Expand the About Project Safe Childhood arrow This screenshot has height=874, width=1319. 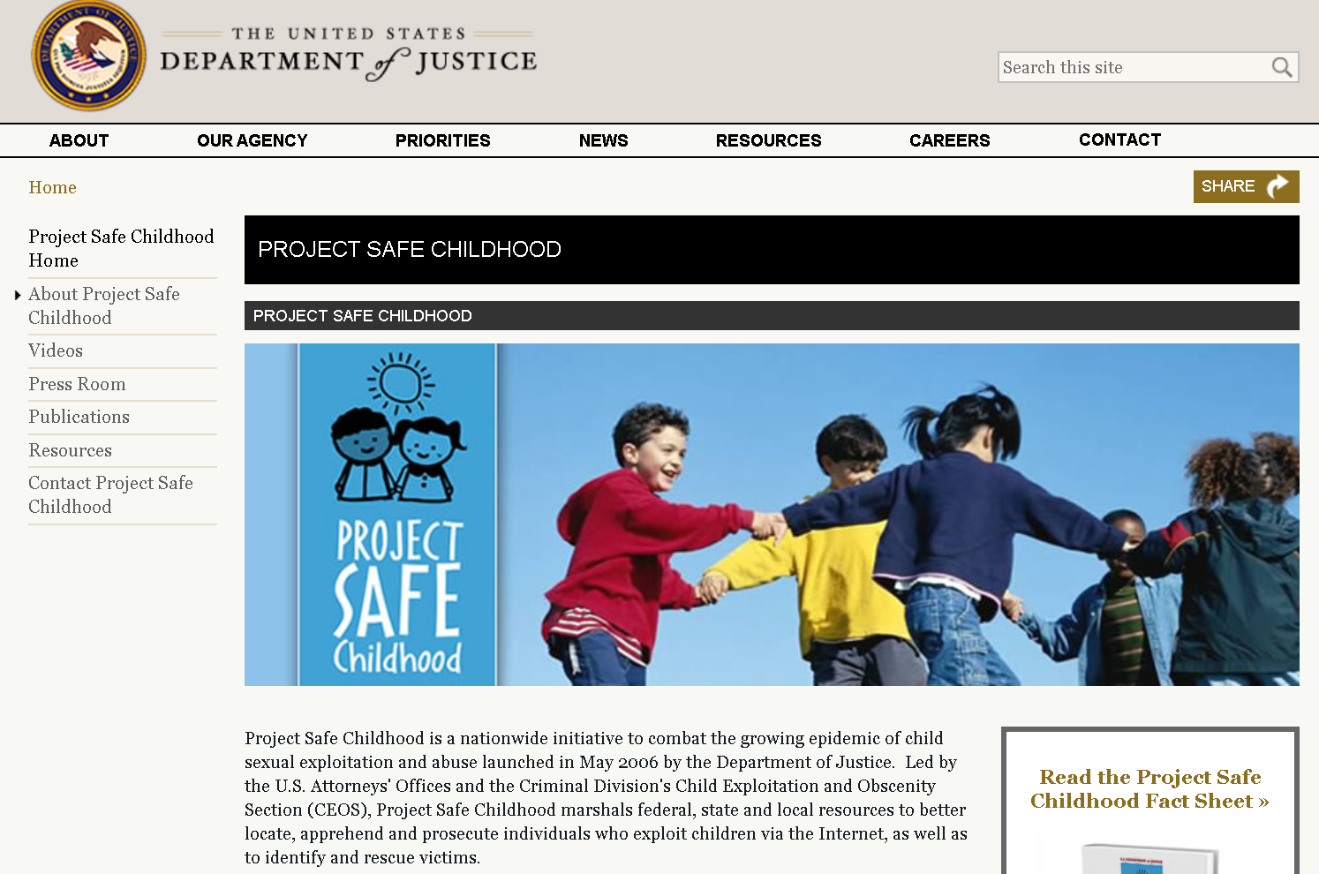(18, 295)
